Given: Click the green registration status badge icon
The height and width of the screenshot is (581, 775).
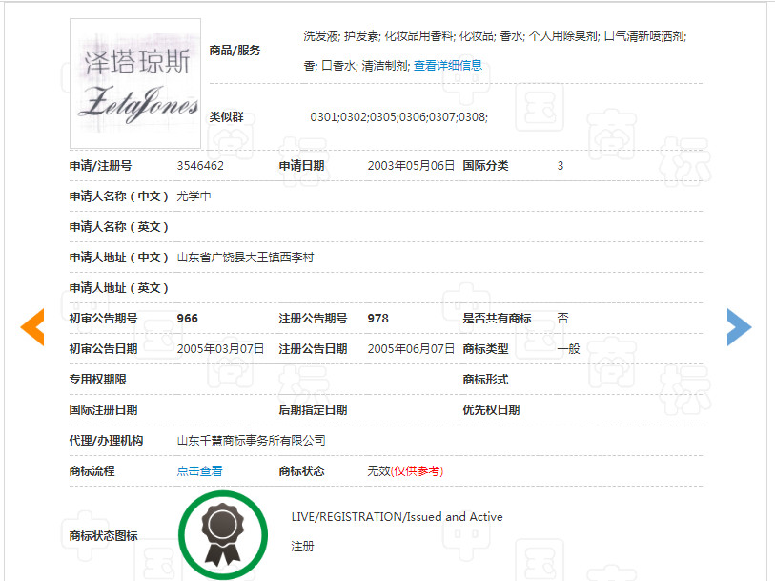Looking at the screenshot, I should pos(222,533).
